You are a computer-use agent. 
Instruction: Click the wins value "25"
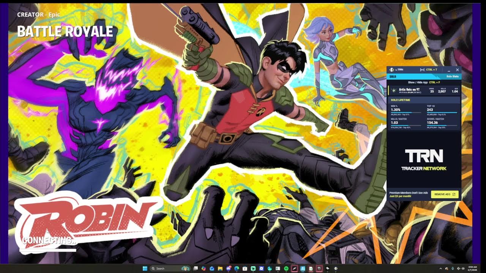(x=432, y=91)
